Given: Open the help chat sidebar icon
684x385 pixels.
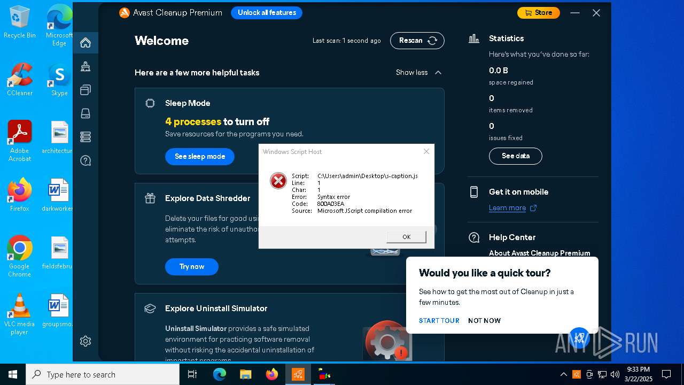Looking at the screenshot, I should click(x=85, y=160).
